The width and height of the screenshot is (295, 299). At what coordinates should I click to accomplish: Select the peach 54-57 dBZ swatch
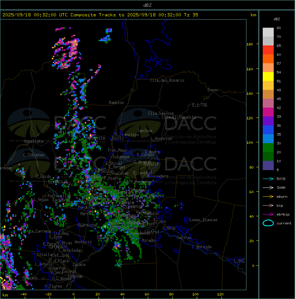tap(268, 68)
